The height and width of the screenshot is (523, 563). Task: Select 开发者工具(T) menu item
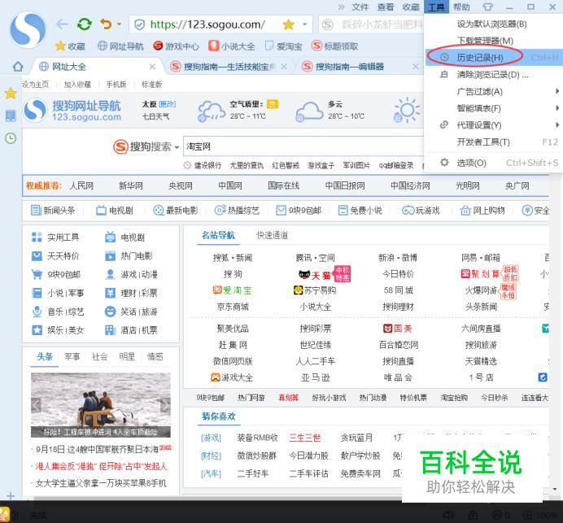[x=491, y=142]
